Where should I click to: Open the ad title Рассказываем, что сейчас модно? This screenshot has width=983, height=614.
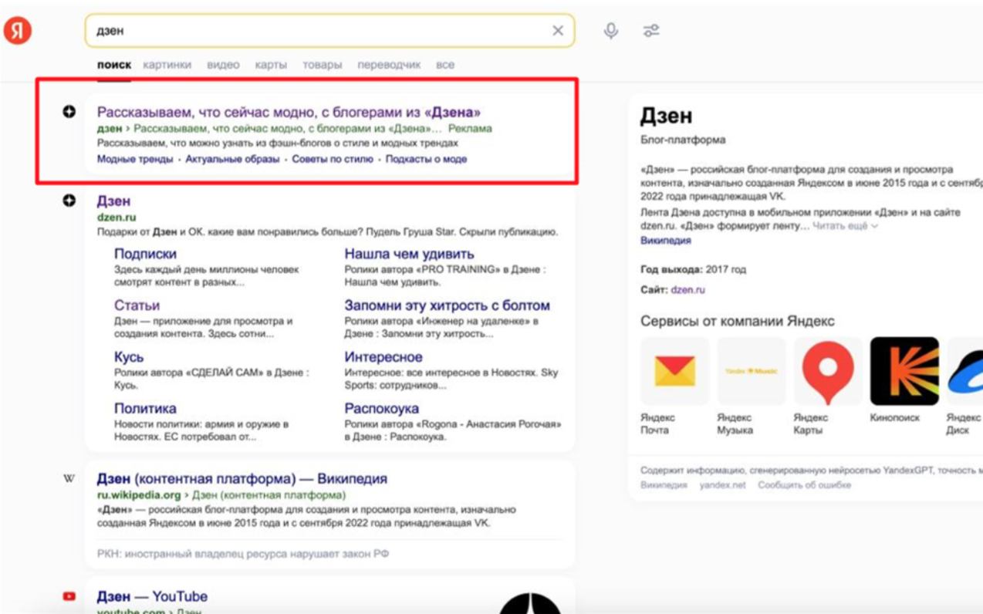(x=289, y=113)
